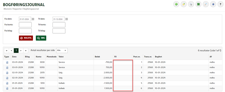225x92 pixels.
Task: Click the Til dato input field
Action: click(x=58, y=19)
